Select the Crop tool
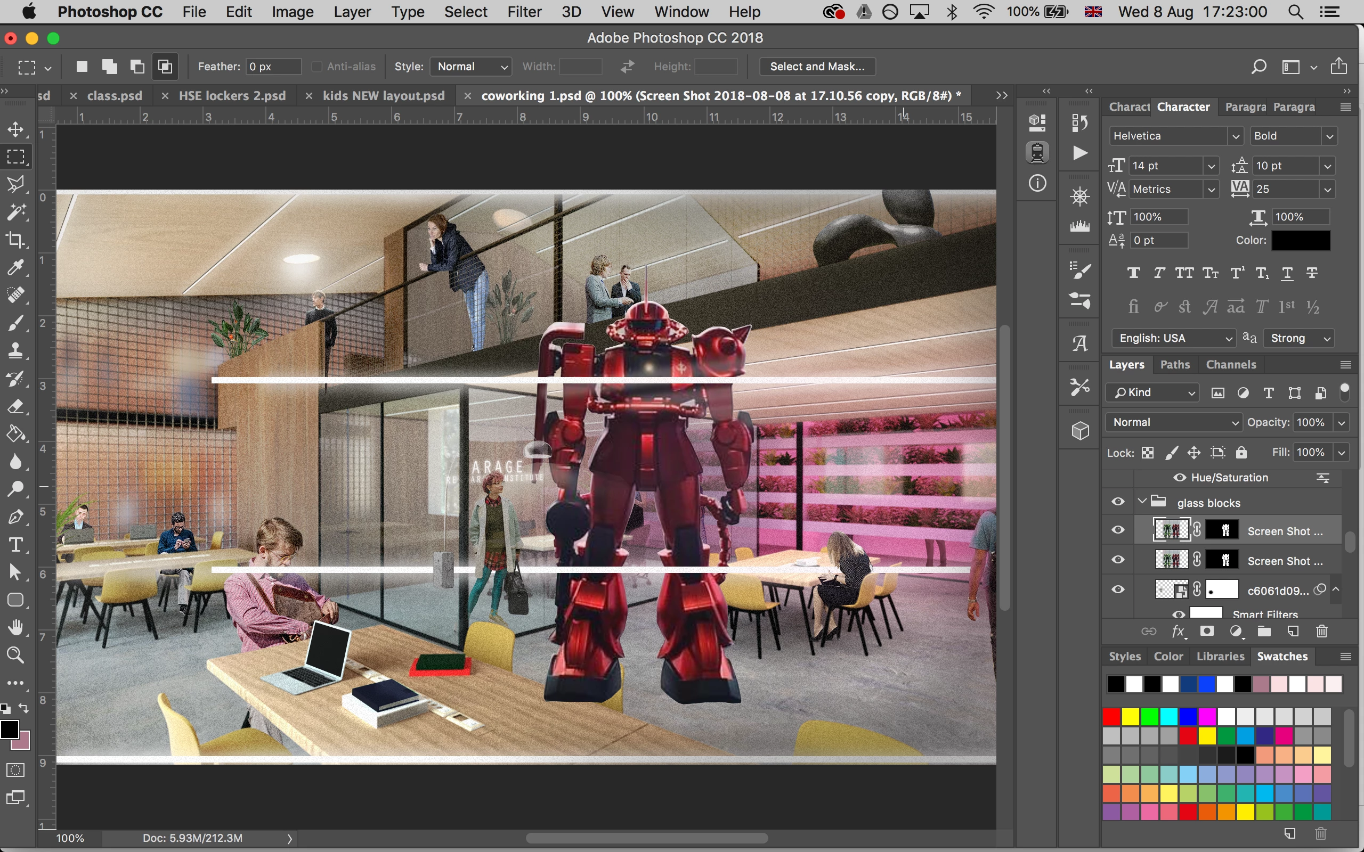The width and height of the screenshot is (1364, 852). (16, 240)
